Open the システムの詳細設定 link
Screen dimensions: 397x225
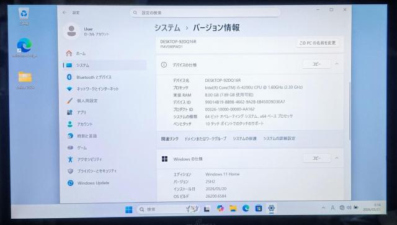click(x=279, y=138)
